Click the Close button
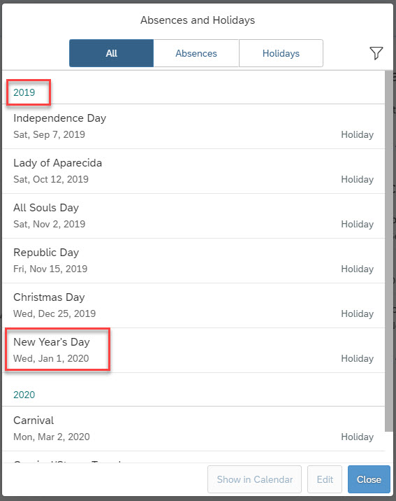Screen dimensions: 396x501 pos(369,479)
